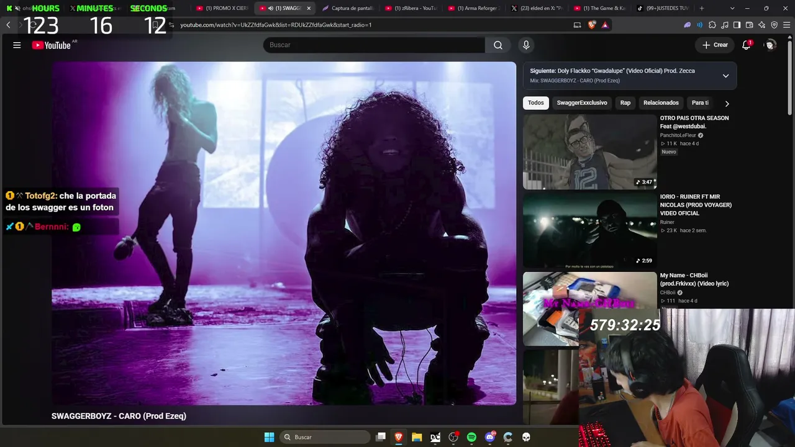This screenshot has height=447, width=795.
Task: Click the Crear button
Action: 715,45
